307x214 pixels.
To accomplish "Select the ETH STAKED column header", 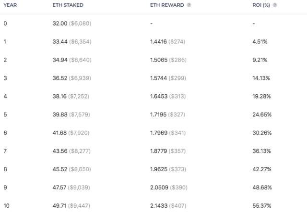I will click(68, 5).
